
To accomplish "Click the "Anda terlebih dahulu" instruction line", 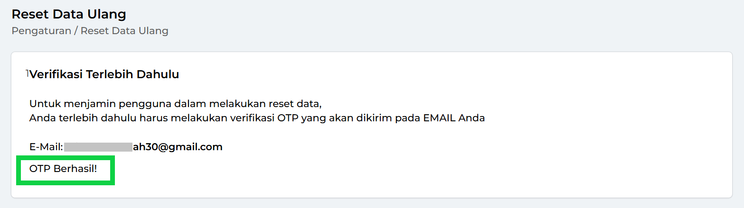I will (x=257, y=118).
